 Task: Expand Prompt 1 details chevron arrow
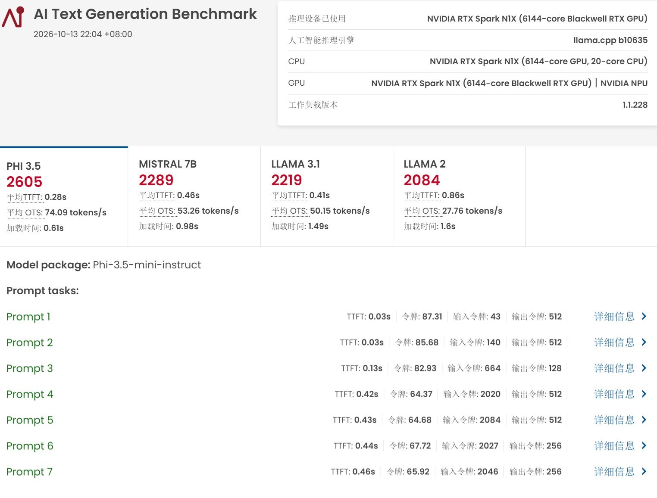coord(644,316)
